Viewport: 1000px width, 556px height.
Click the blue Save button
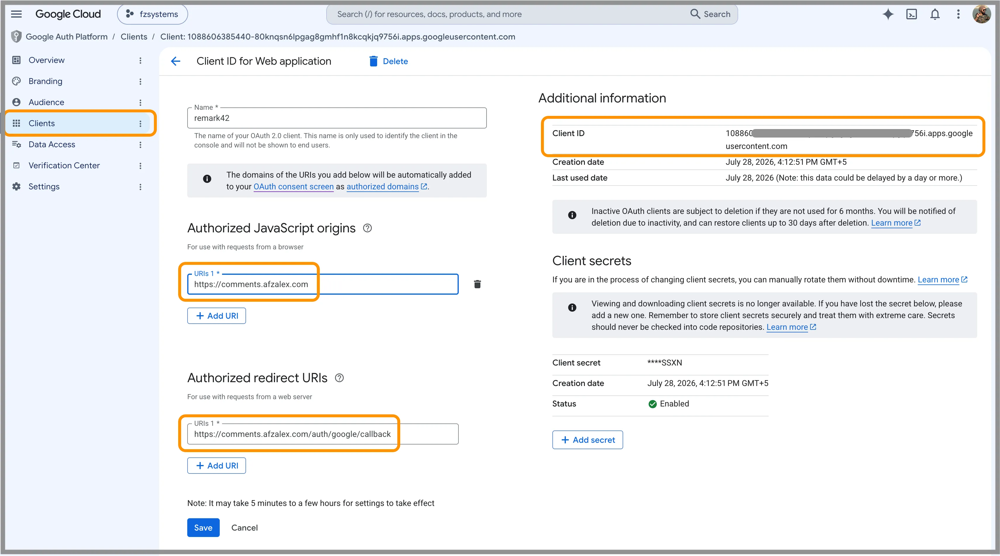tap(203, 528)
